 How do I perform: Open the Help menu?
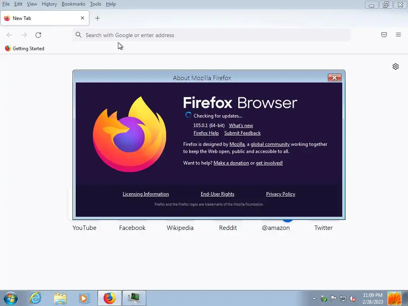click(111, 4)
